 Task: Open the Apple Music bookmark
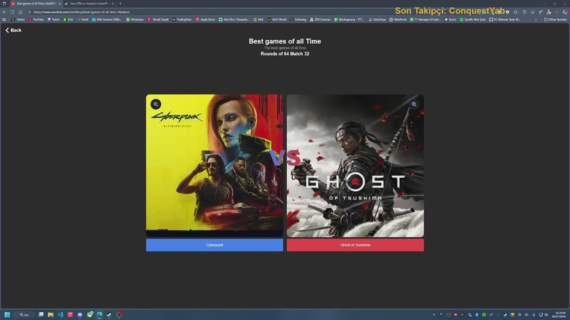205,20
